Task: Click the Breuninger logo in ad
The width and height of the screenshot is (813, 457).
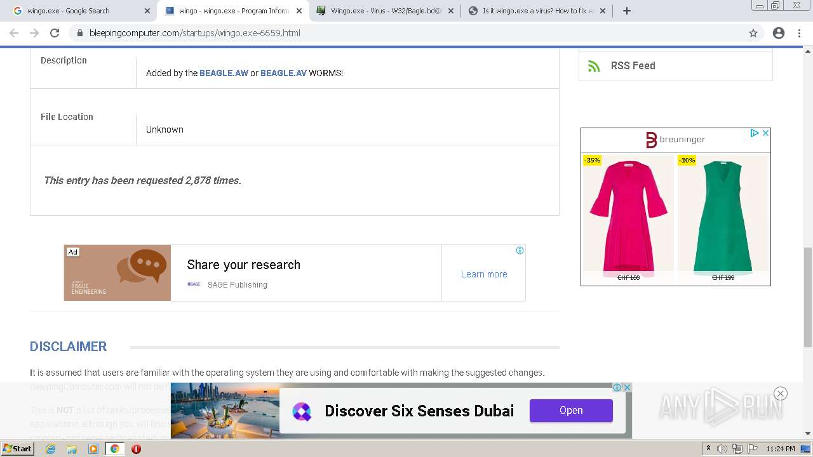Action: pyautogui.click(x=675, y=140)
